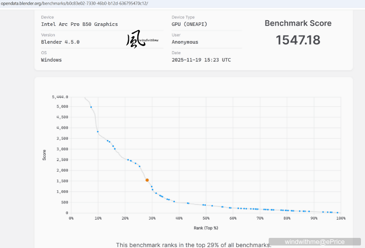
Task: Click the Windows OS value
Action: point(51,60)
